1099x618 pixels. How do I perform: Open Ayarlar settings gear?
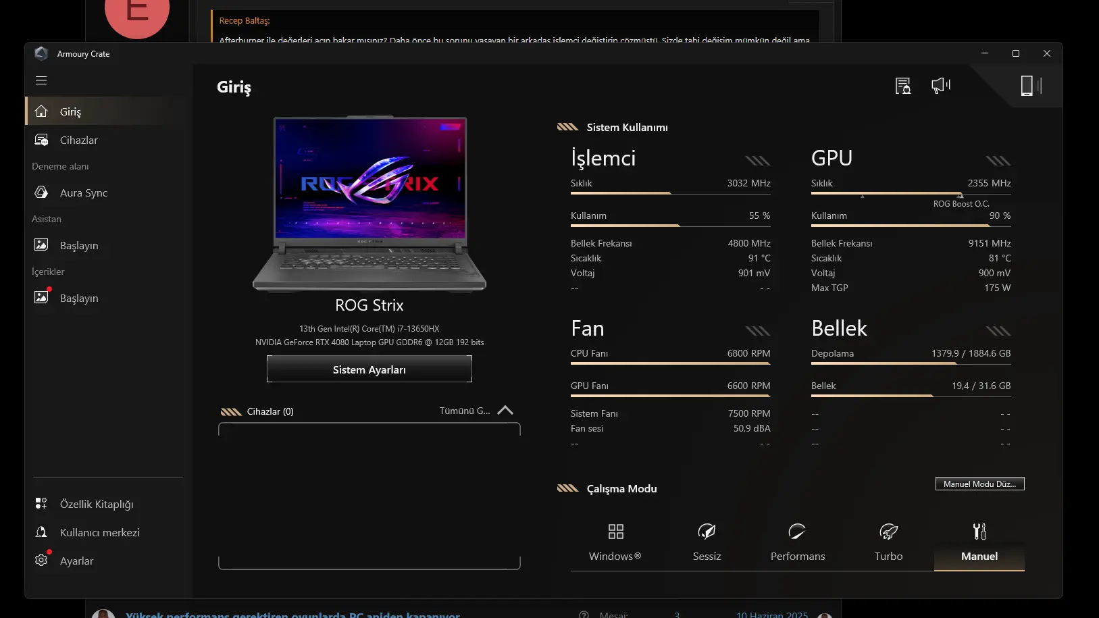(41, 560)
